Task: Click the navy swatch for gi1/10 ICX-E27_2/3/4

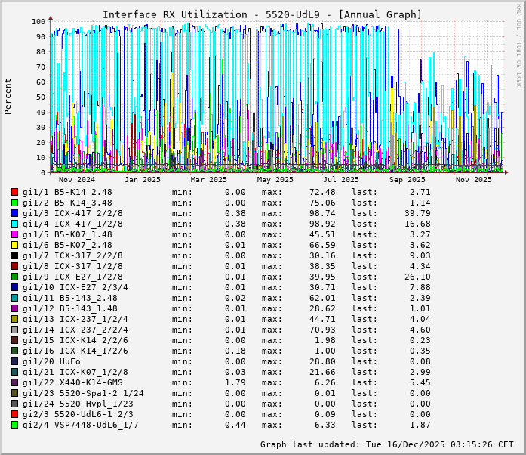Action: pyautogui.click(x=14, y=287)
